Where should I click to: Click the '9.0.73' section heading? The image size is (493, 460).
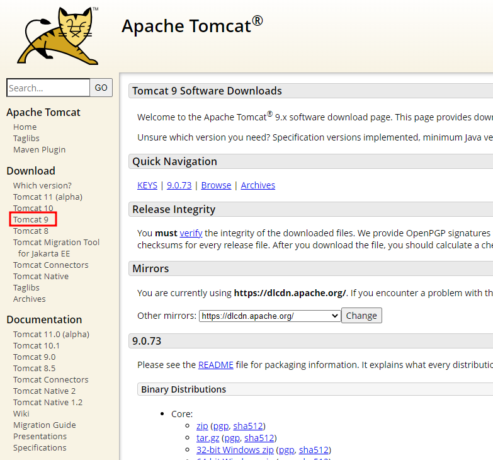click(x=147, y=341)
